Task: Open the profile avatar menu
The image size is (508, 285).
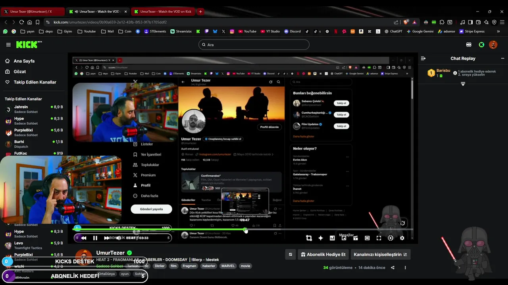Action: tap(493, 45)
